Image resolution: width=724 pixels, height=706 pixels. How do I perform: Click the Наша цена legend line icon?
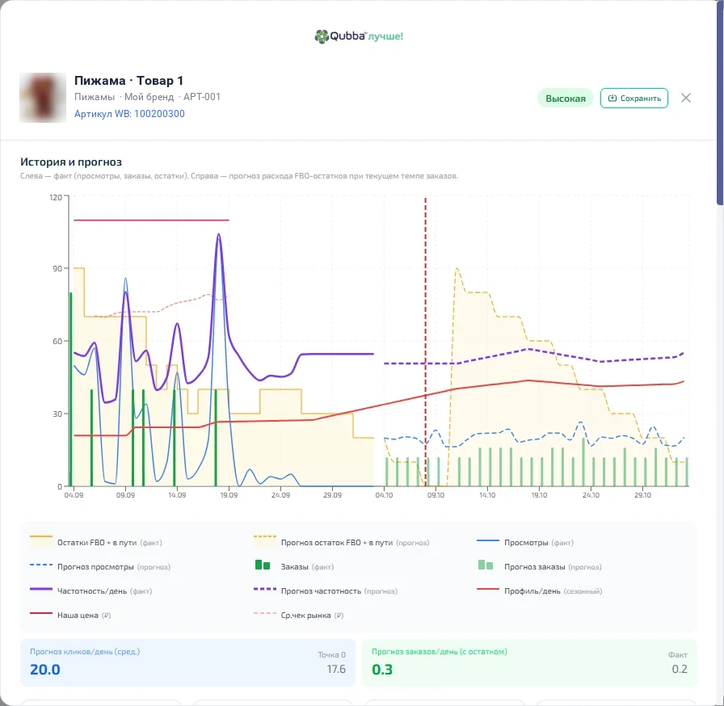(x=41, y=613)
